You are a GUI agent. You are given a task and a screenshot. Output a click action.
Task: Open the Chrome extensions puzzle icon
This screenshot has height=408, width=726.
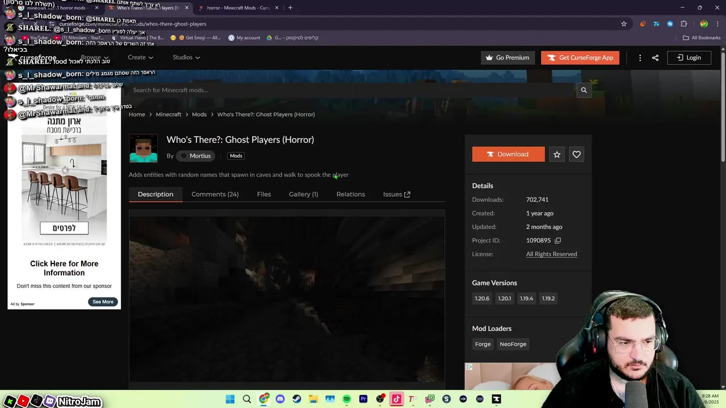click(x=683, y=24)
